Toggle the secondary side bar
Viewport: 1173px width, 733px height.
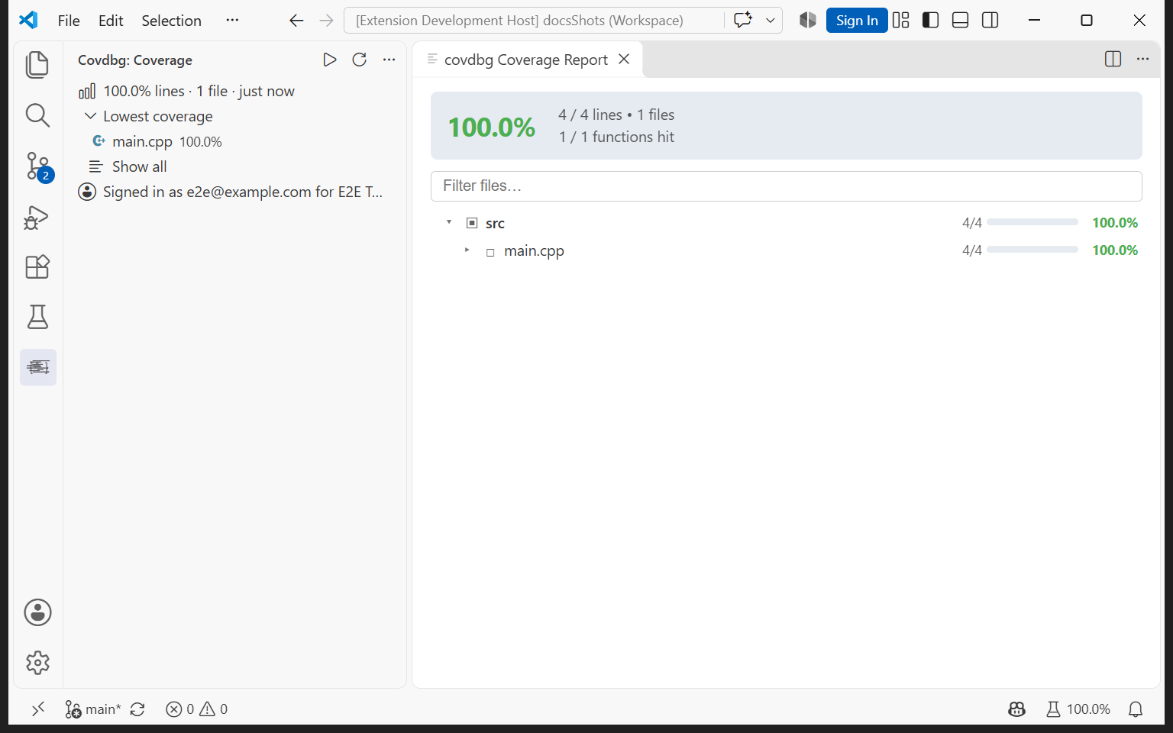click(990, 21)
